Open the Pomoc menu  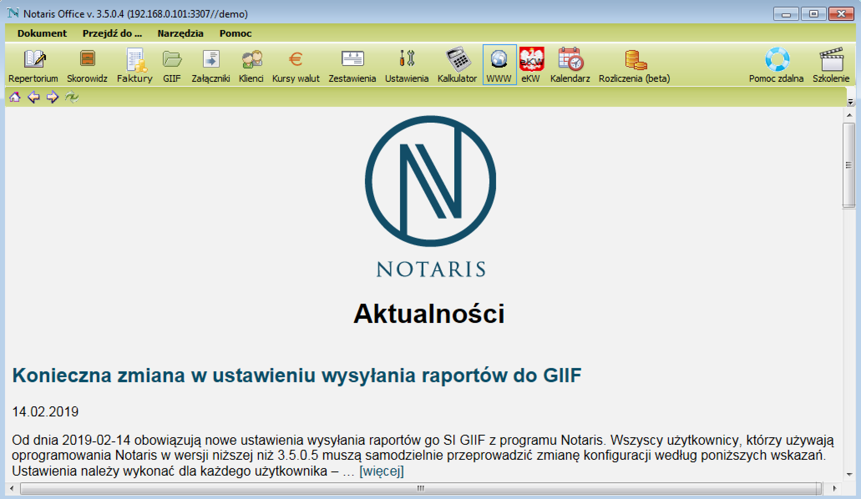click(236, 33)
